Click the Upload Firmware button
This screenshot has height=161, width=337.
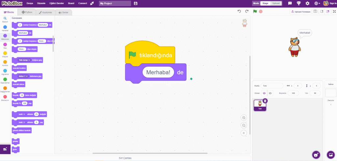click(x=300, y=11)
